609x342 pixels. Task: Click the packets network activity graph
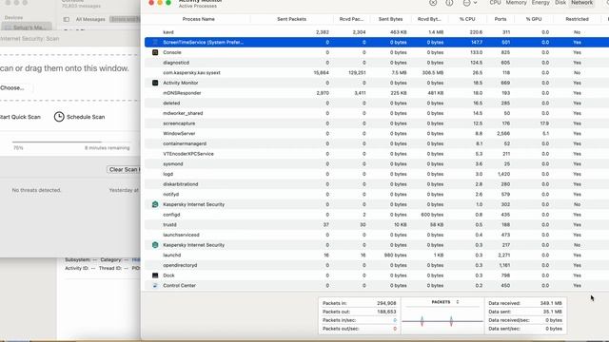point(442,321)
